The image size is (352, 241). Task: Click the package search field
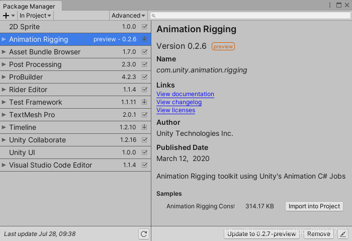[250, 16]
